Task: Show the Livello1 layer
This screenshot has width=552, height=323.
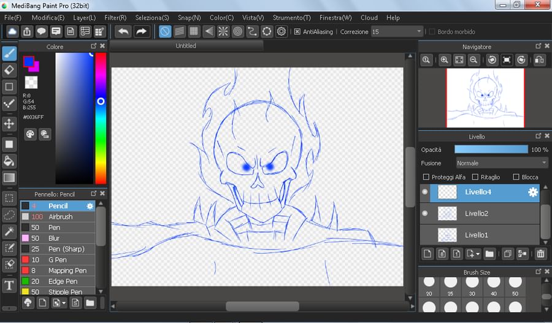Action: pos(425,235)
